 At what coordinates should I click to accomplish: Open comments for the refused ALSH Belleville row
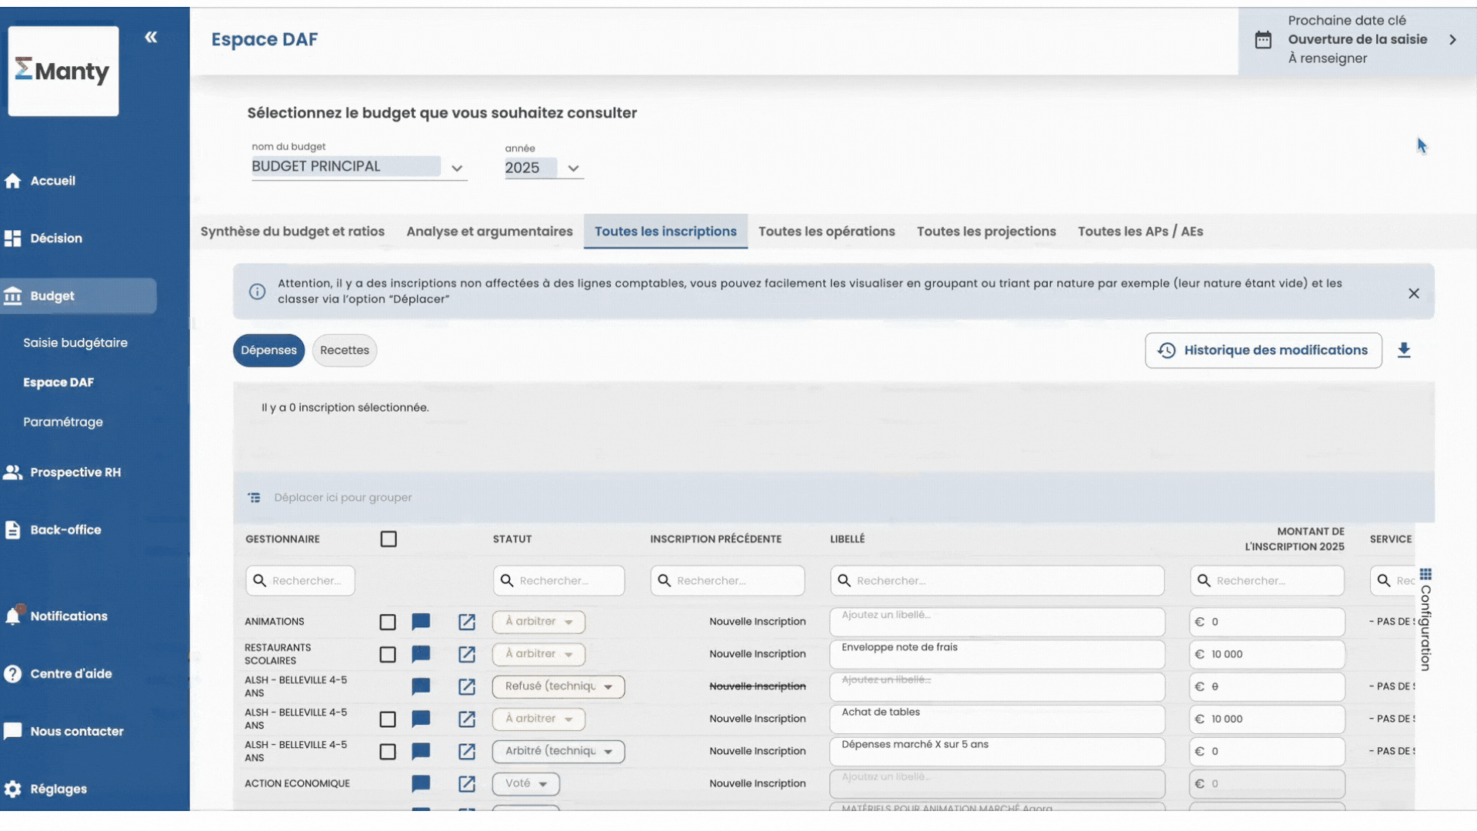[x=421, y=686]
